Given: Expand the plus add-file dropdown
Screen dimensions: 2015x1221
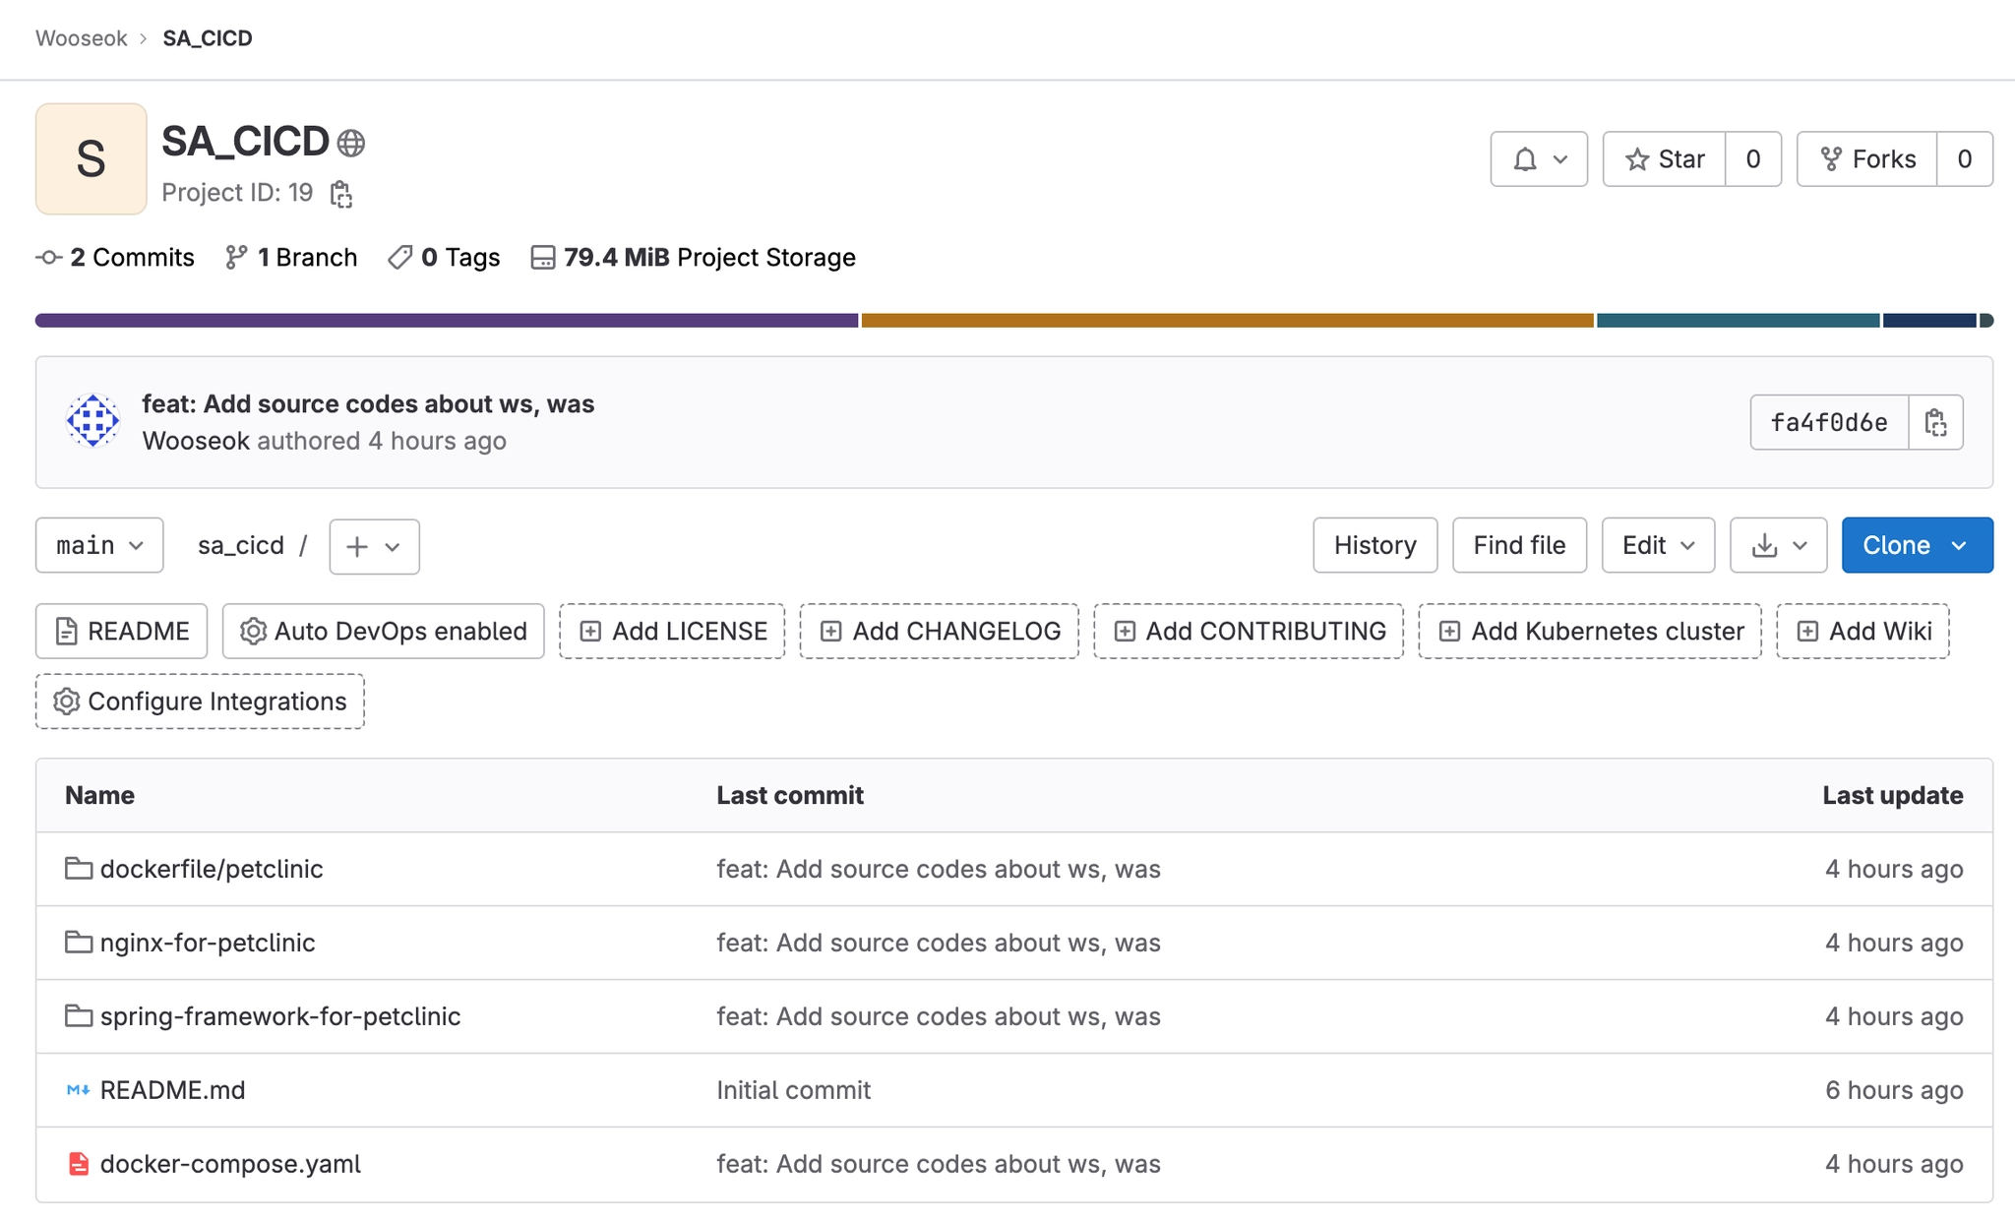Looking at the screenshot, I should 374,546.
